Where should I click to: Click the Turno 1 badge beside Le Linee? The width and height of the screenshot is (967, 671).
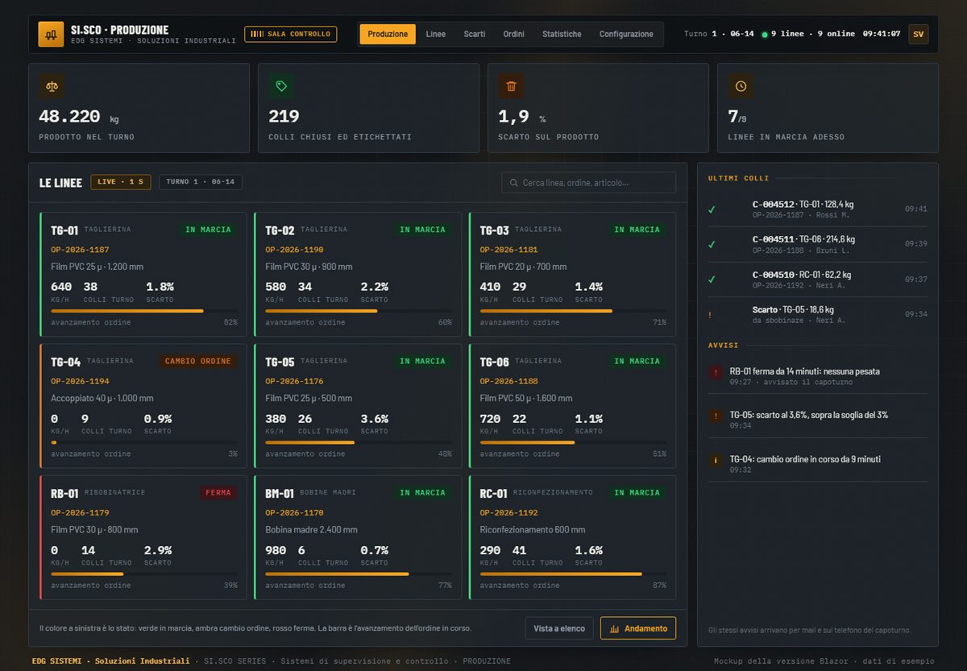click(201, 182)
